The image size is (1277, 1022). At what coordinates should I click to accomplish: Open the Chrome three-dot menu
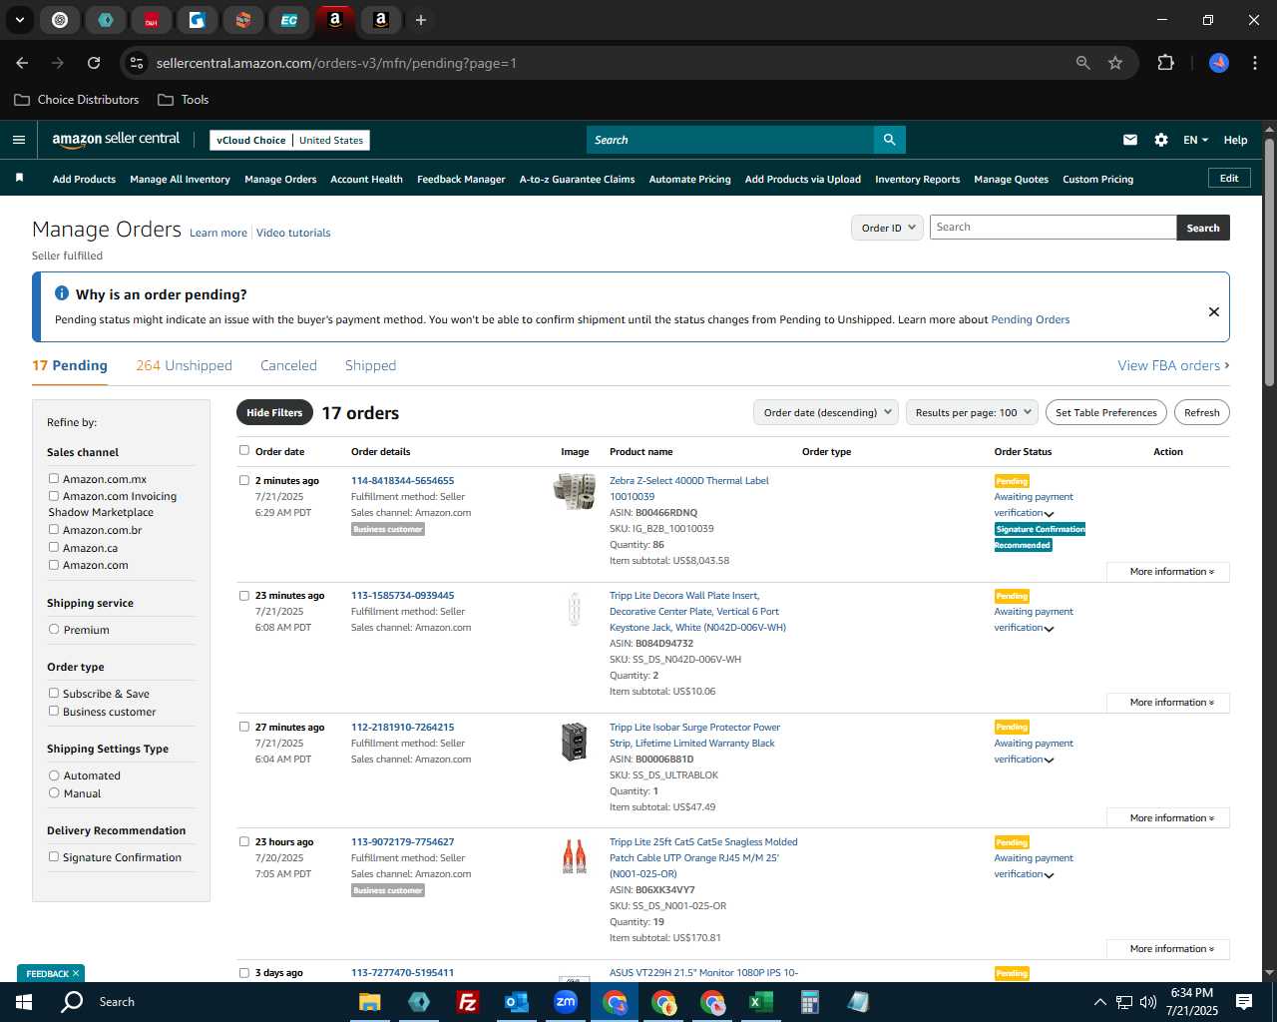pos(1253,63)
